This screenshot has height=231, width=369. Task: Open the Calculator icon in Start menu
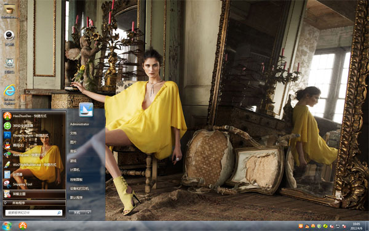[x=7, y=174]
